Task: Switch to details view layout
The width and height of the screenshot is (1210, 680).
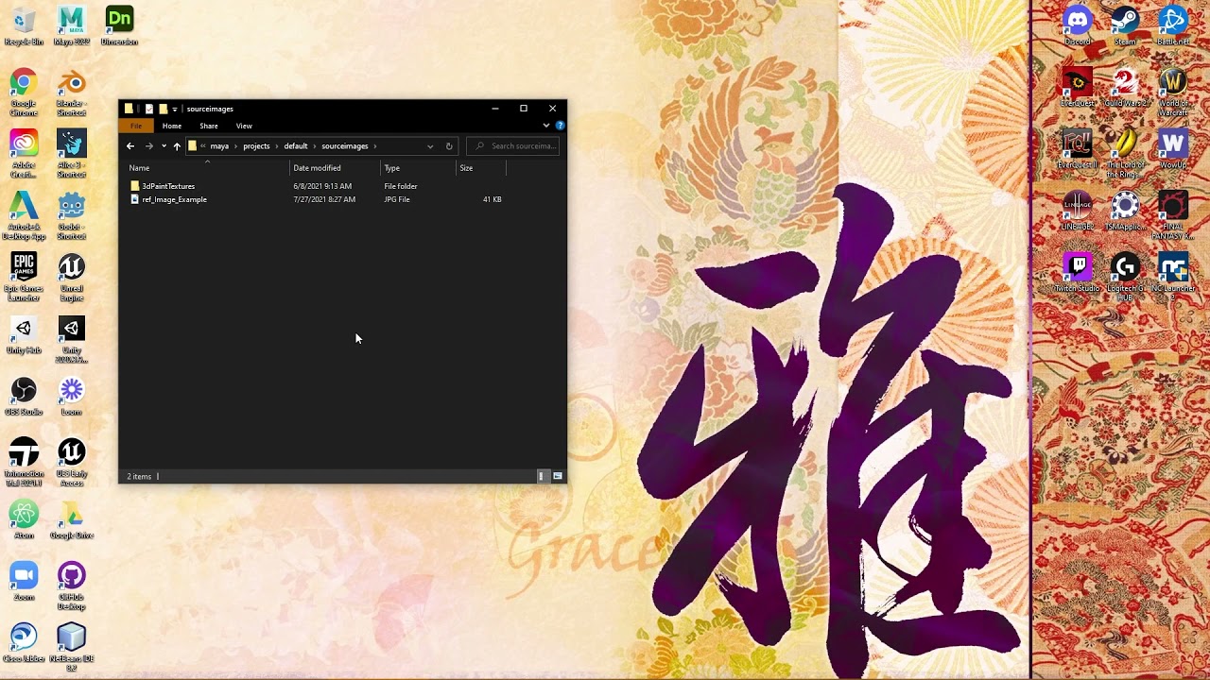Action: click(x=542, y=477)
